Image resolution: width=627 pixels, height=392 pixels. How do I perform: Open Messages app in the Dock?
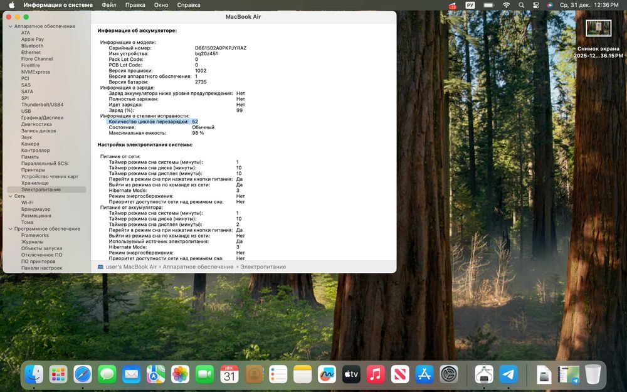(107, 374)
